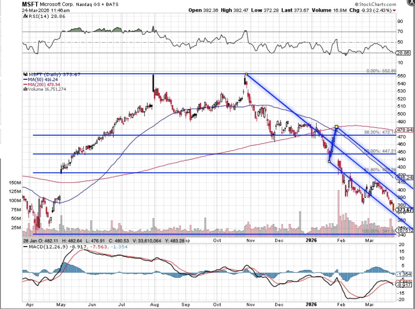The width and height of the screenshot is (415, 309).
Task: Click the Volume 16,751,274 legend entry
Action: [x=47, y=89]
